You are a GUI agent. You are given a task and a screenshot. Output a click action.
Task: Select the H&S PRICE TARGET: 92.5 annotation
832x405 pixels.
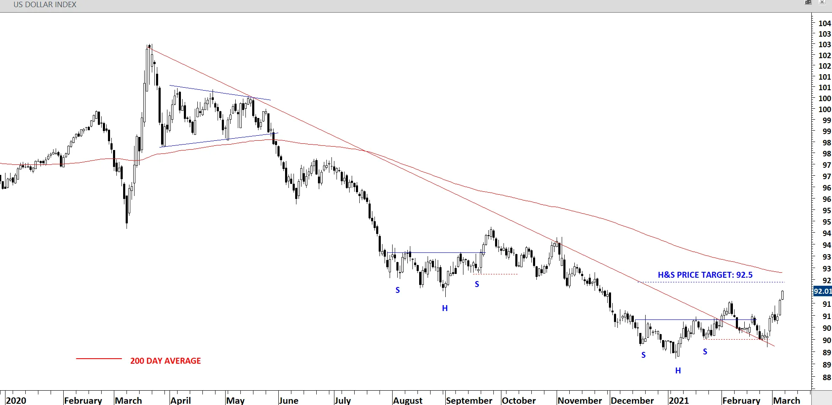[x=705, y=275]
